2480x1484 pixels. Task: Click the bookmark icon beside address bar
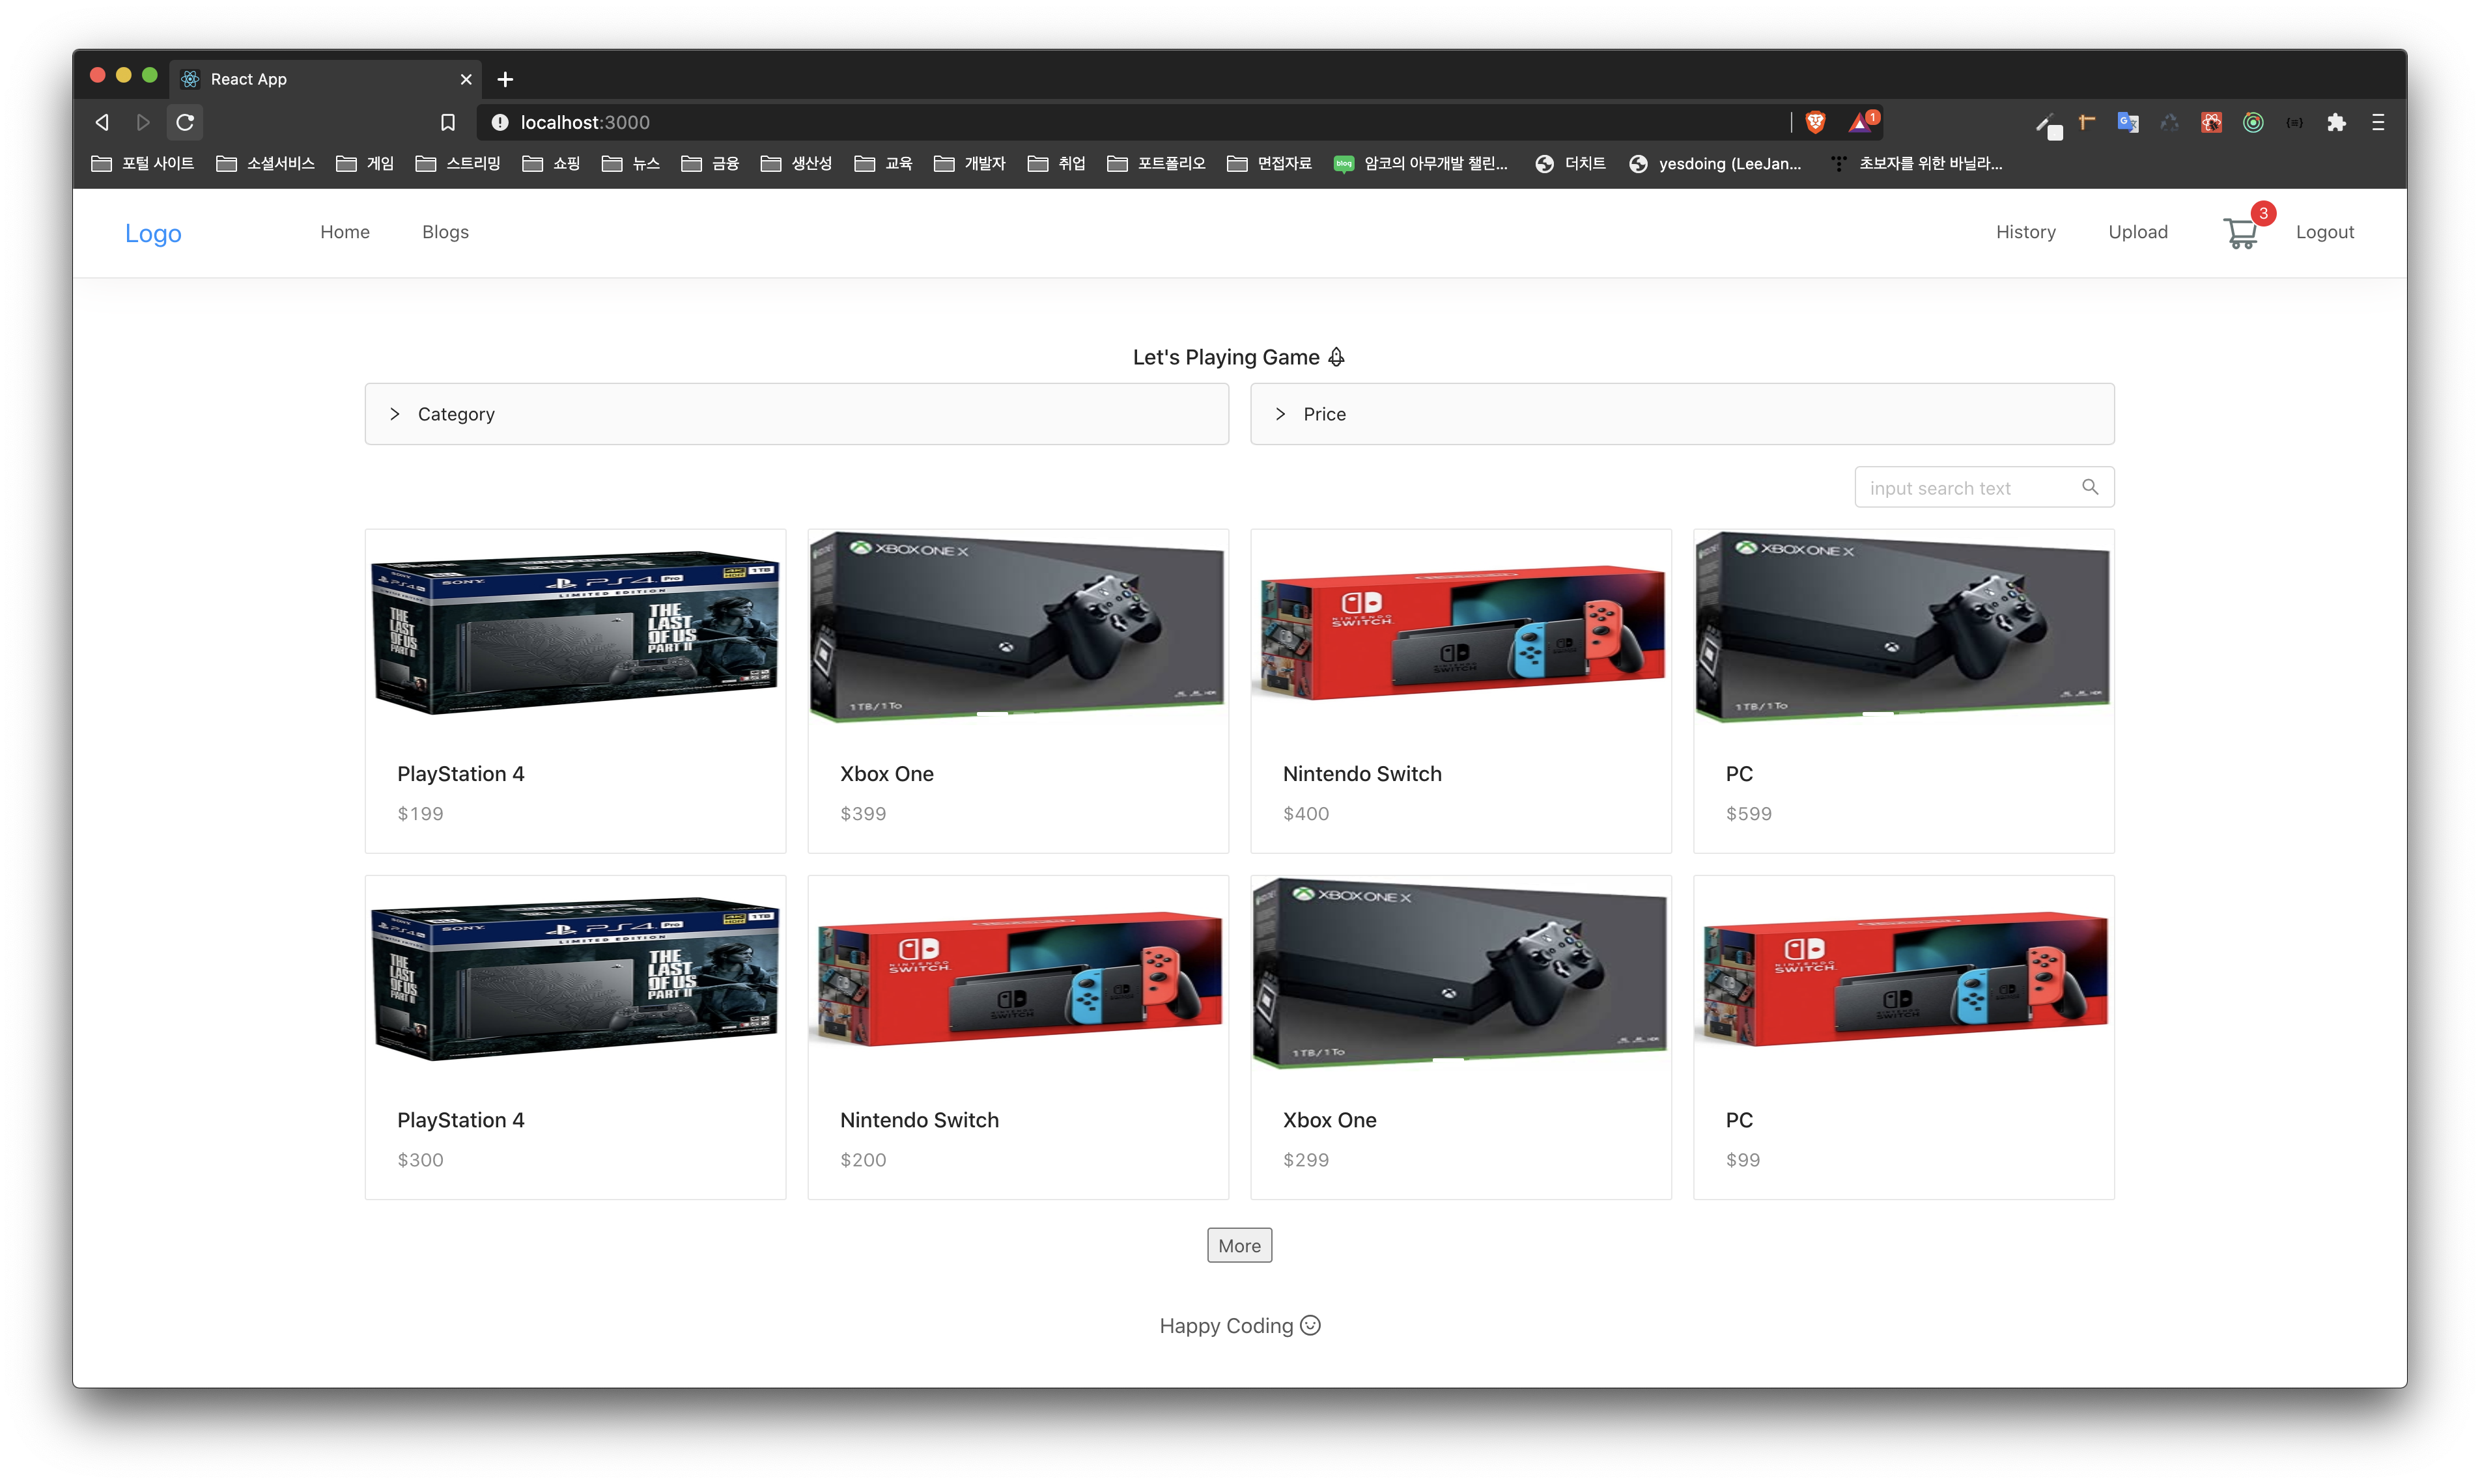[448, 122]
